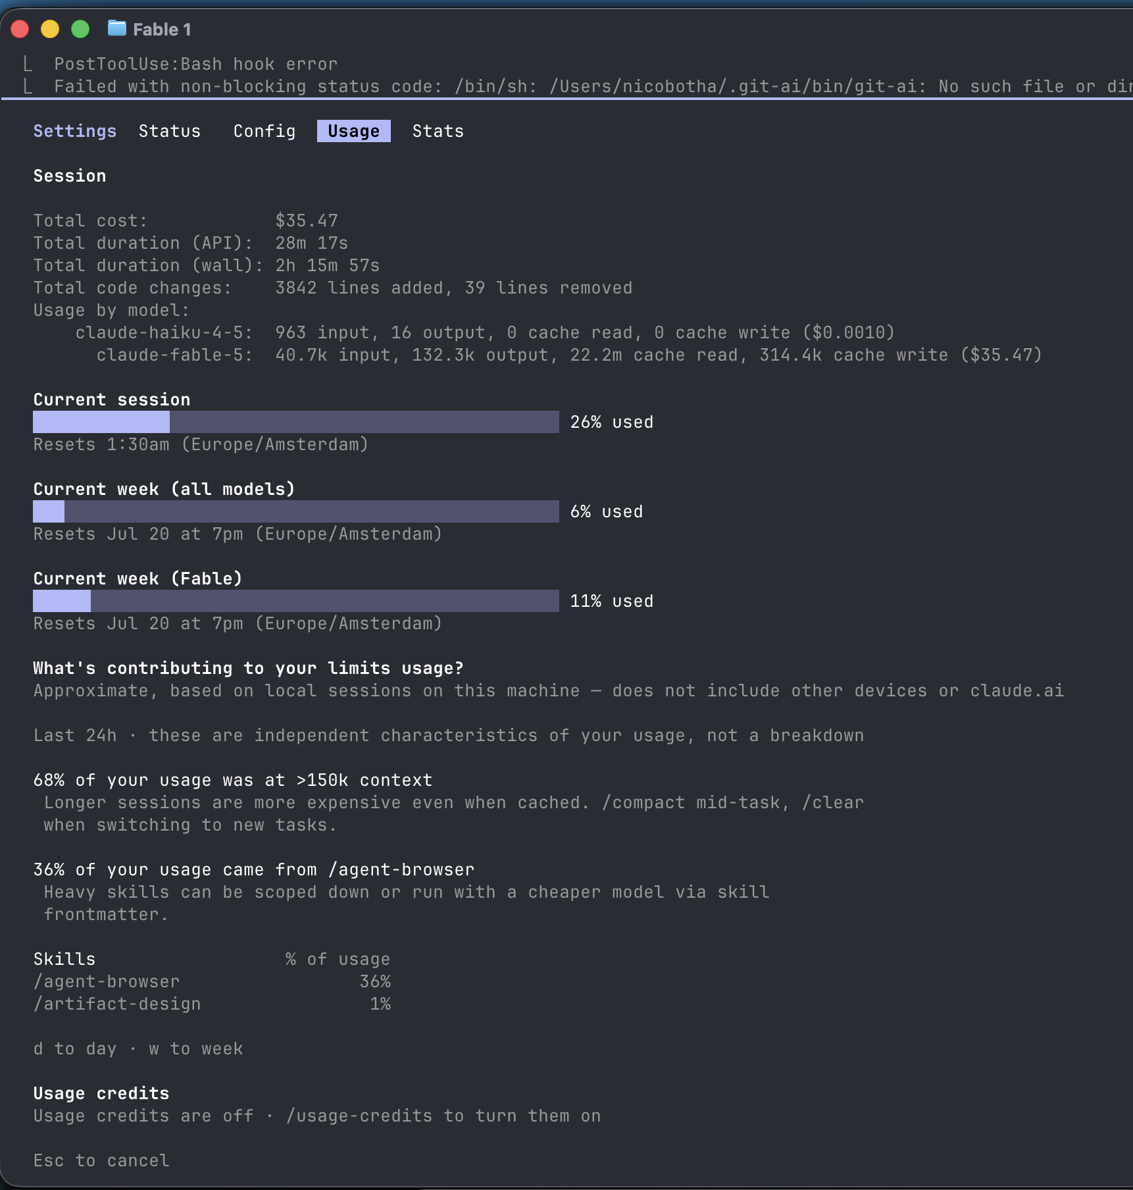Click the red close window button
Screen dimensions: 1133x1190
pos(20,29)
